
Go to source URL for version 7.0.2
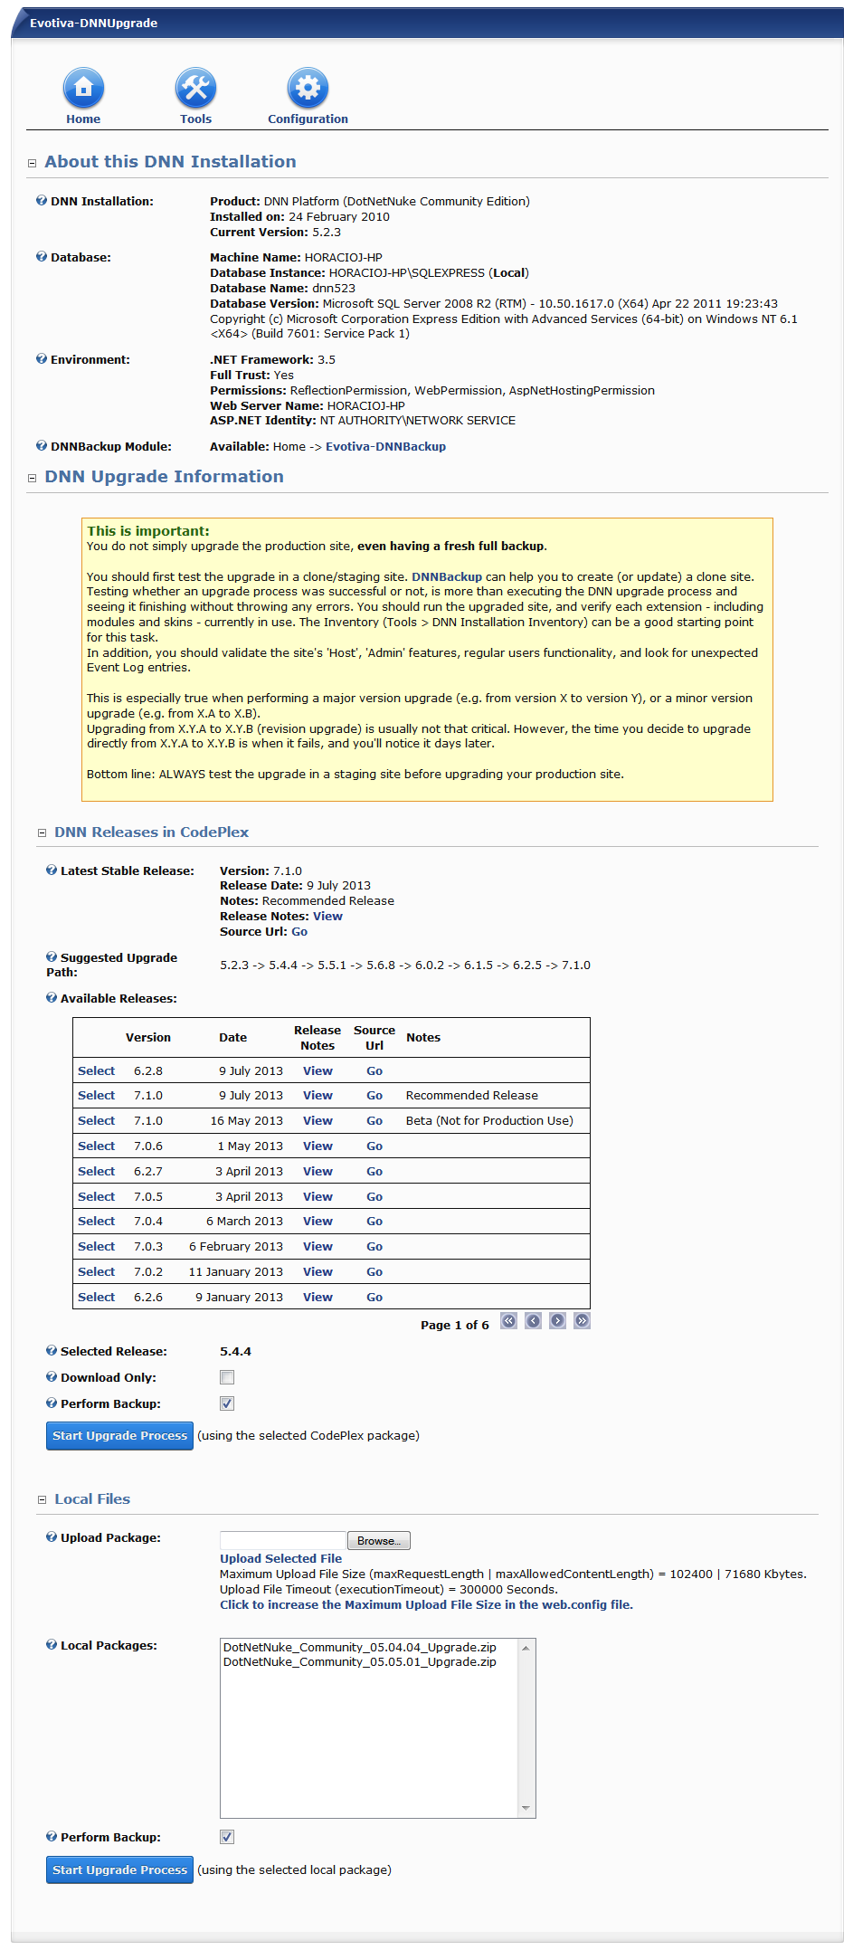(x=374, y=1271)
